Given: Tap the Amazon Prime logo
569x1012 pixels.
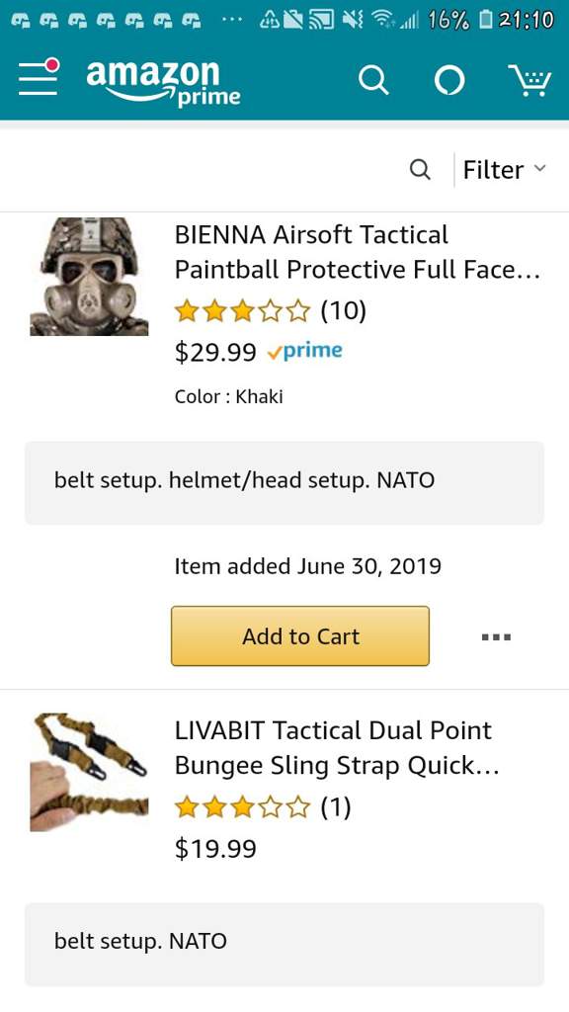Looking at the screenshot, I should point(163,81).
